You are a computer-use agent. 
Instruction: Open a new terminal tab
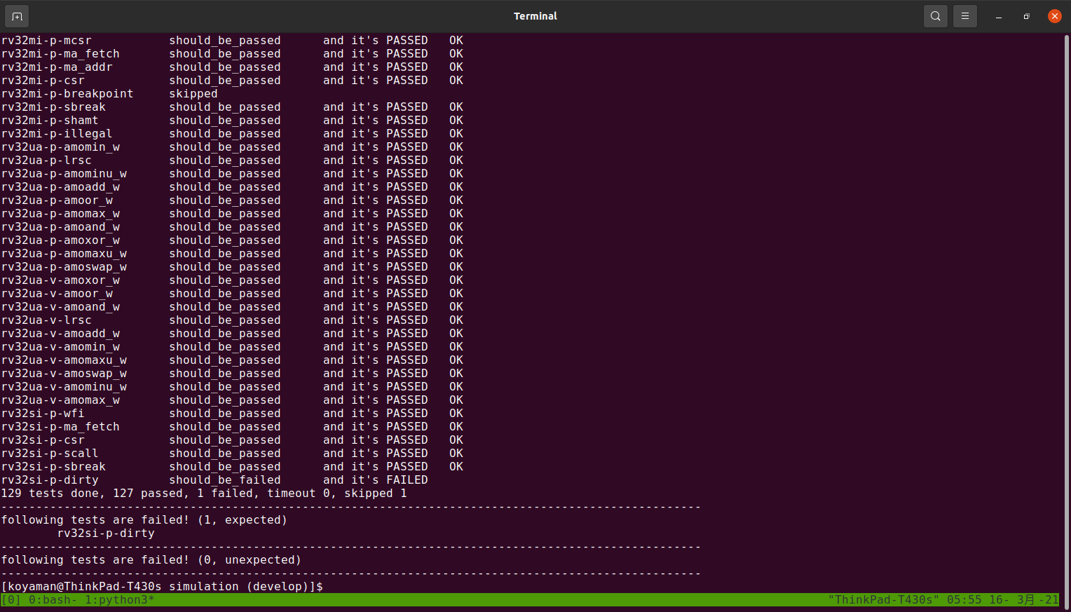click(x=17, y=16)
